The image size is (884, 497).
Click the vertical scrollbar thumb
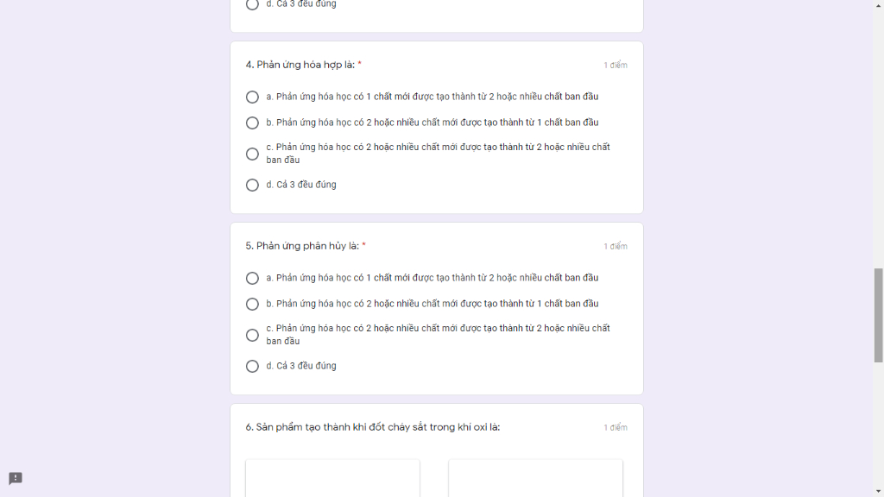(878, 316)
